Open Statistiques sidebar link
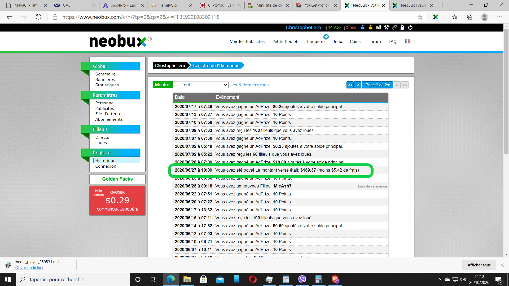The width and height of the screenshot is (509, 286). (x=107, y=85)
